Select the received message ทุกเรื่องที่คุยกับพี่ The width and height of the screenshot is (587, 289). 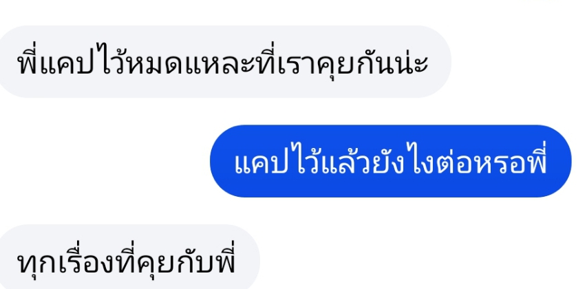pyautogui.click(x=129, y=257)
